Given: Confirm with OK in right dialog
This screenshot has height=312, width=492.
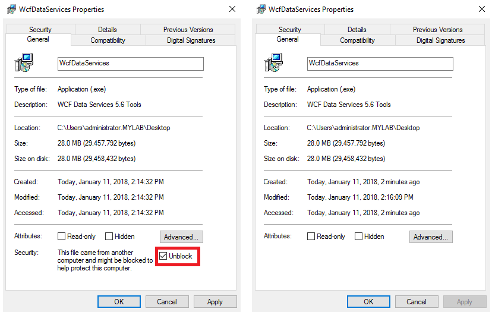Looking at the screenshot, I should [x=368, y=302].
